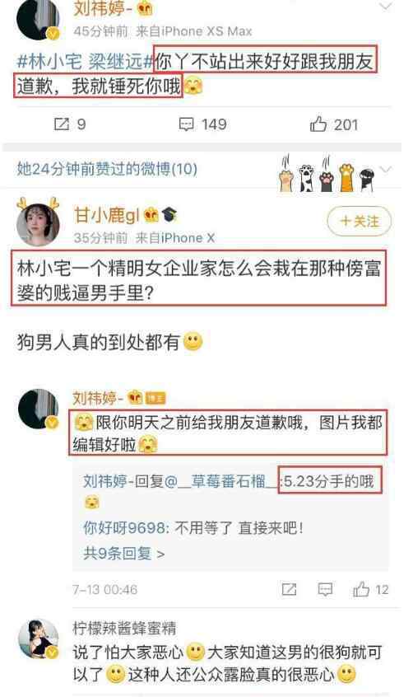Visit the 甘小鹿gl profile name link

[x=107, y=215]
